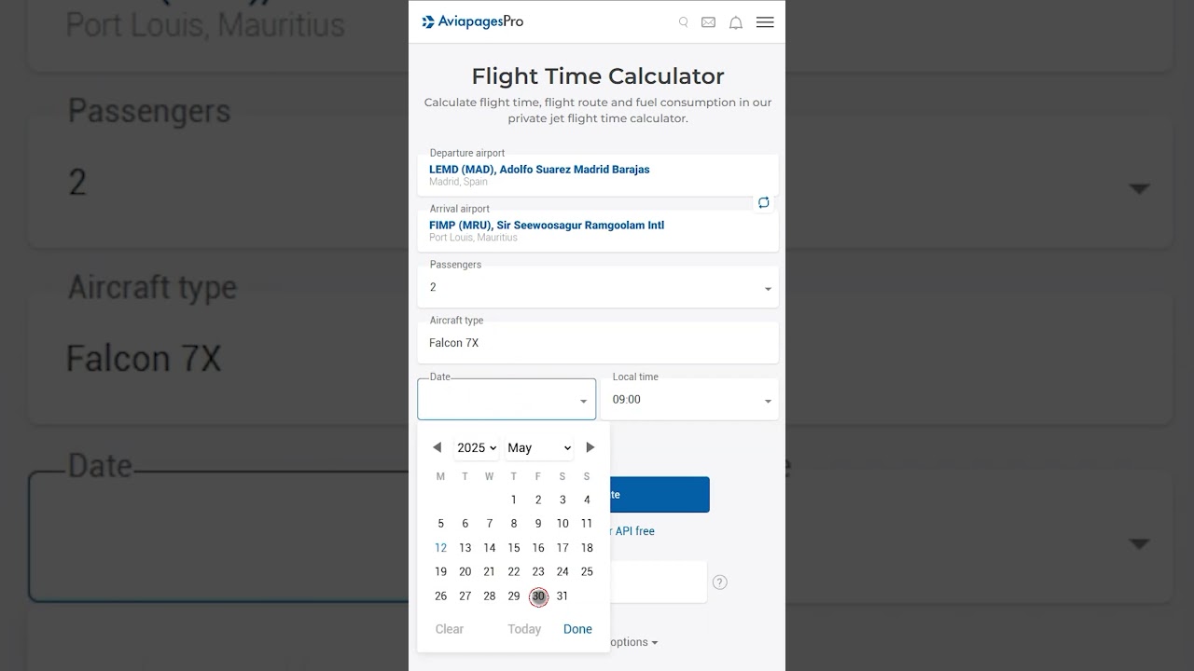Image resolution: width=1194 pixels, height=671 pixels.
Task: Open the May month dropdown
Action: (539, 448)
